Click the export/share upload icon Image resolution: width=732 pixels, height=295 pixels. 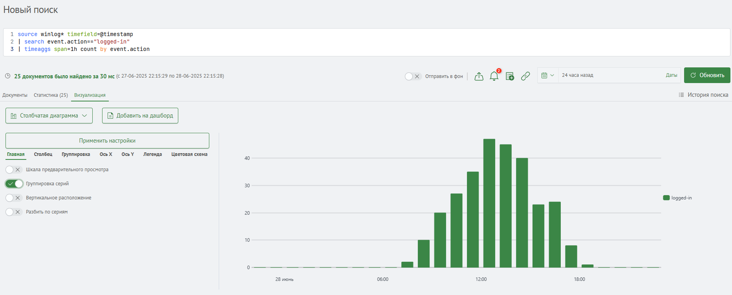(x=479, y=76)
